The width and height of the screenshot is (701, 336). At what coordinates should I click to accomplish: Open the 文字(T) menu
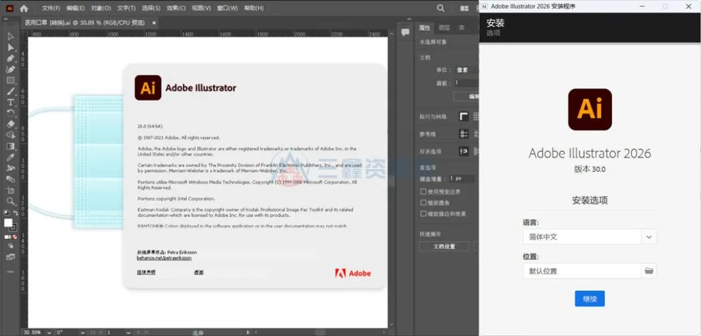tap(127, 8)
